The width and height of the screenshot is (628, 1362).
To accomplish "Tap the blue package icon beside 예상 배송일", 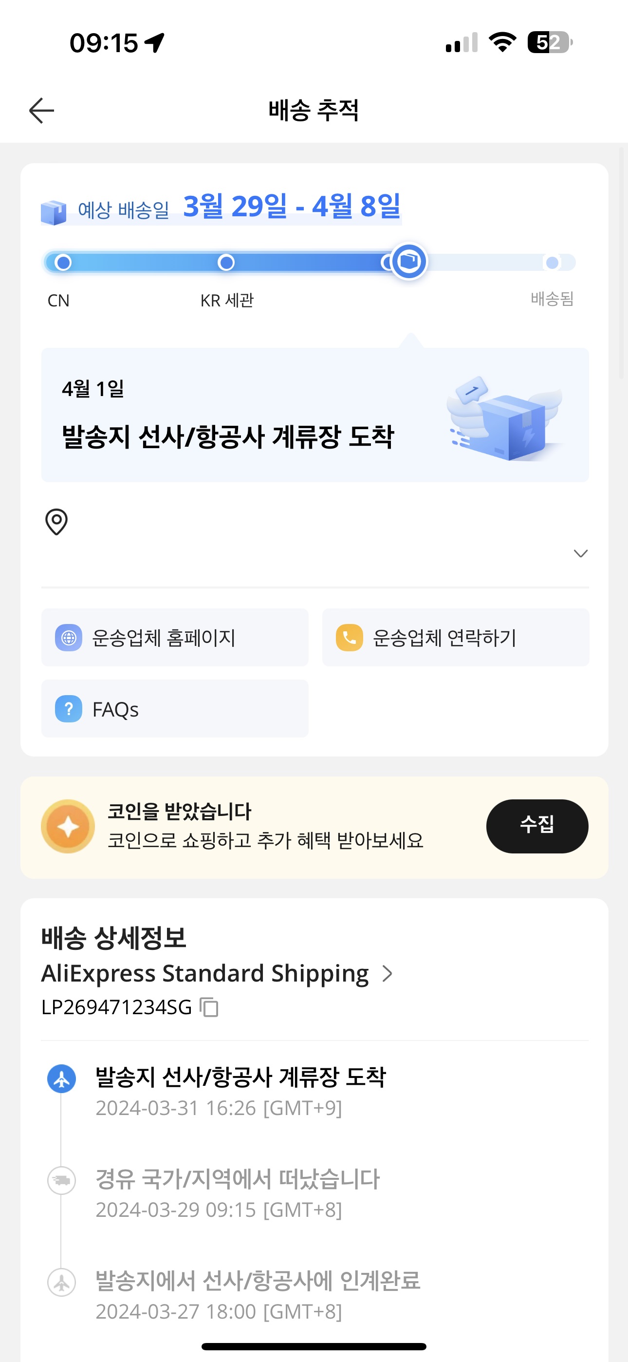I will pyautogui.click(x=54, y=212).
